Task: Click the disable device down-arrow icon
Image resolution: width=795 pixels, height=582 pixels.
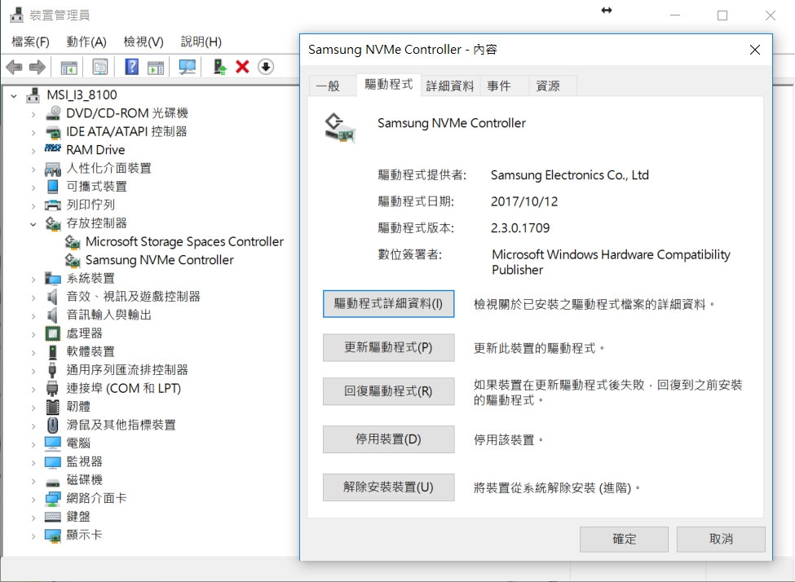Action: pos(266,66)
